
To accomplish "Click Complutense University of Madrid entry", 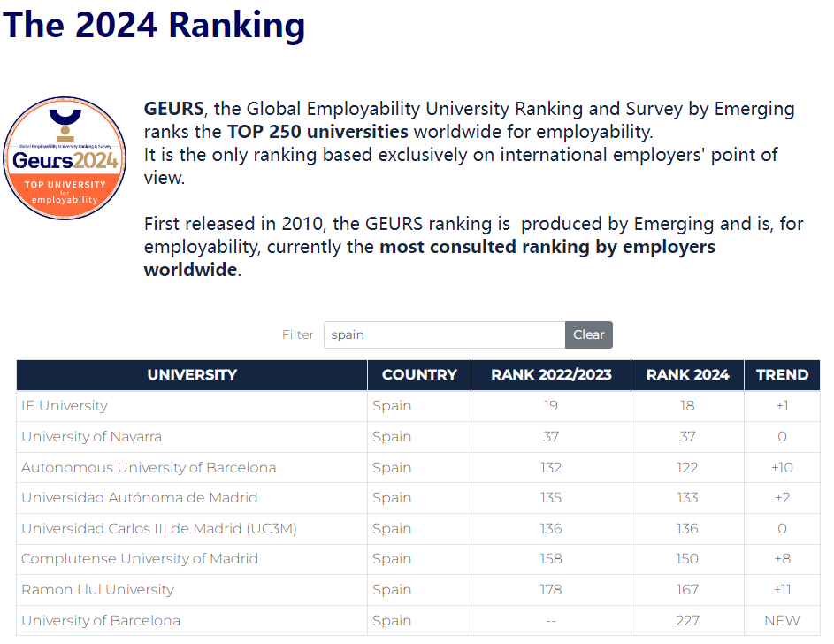I will tap(140, 559).
